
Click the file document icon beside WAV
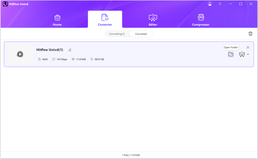pyautogui.click(x=39, y=59)
